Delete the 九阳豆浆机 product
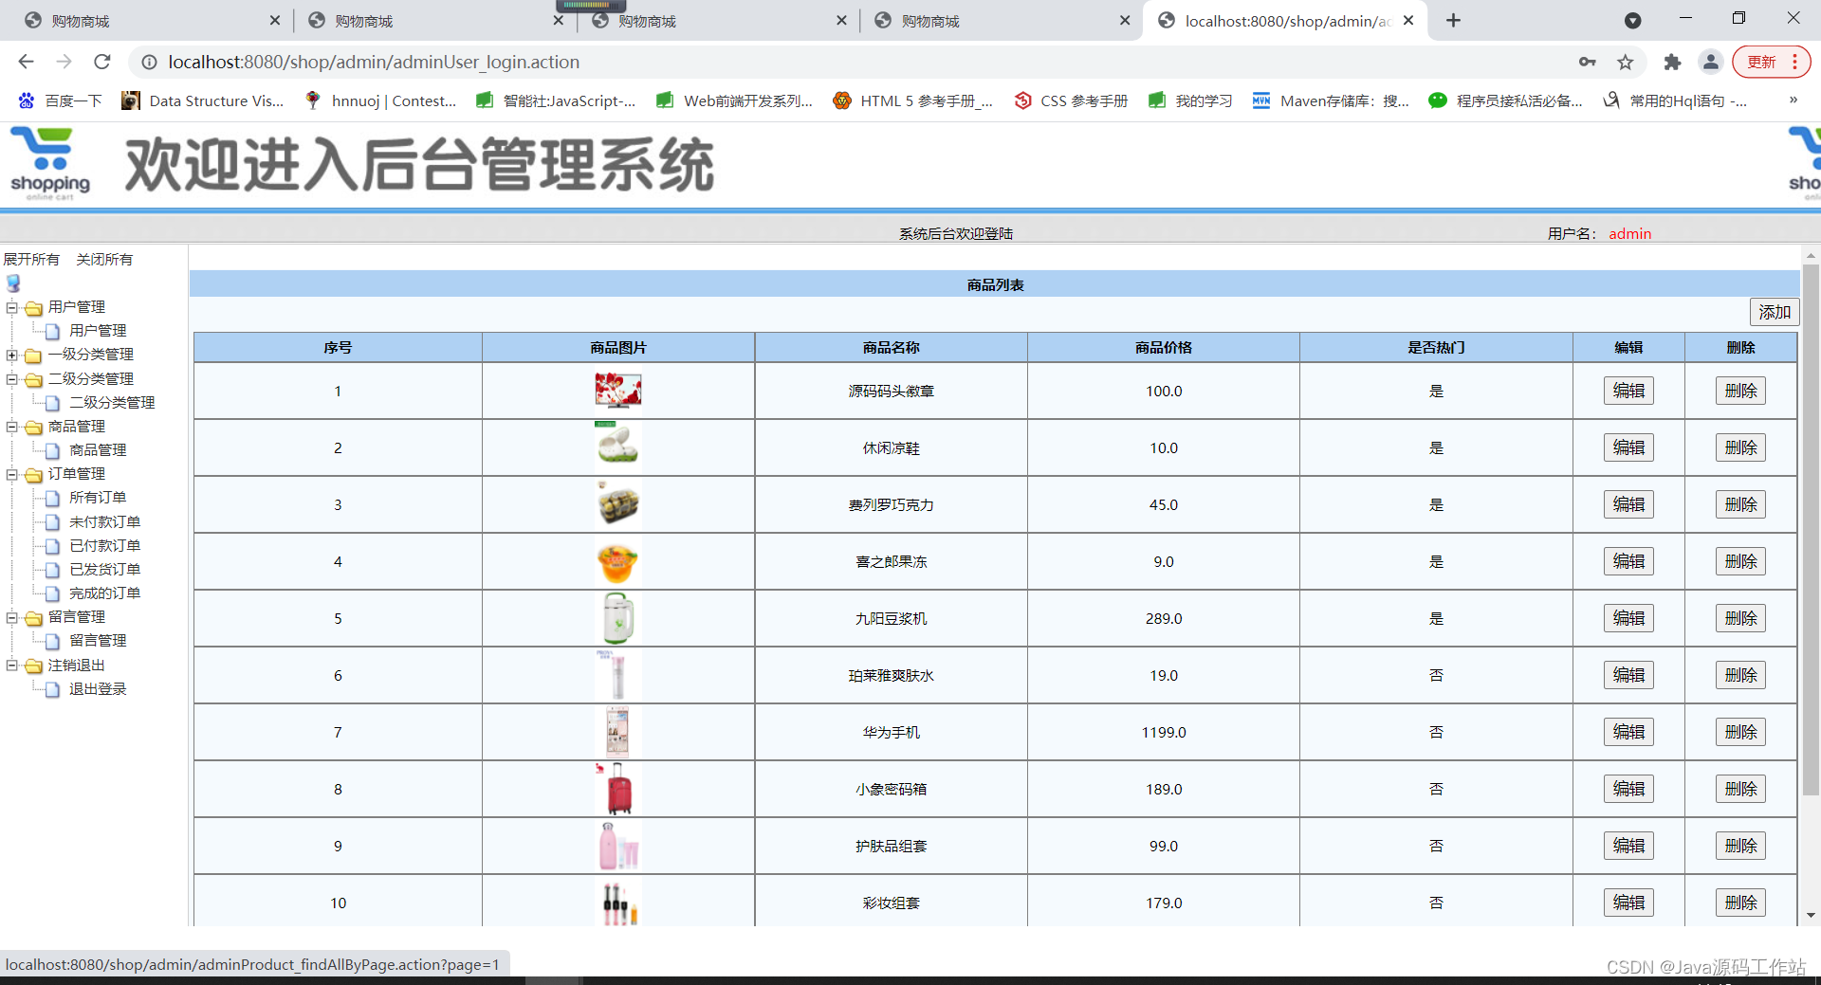The width and height of the screenshot is (1821, 985). [1740, 618]
